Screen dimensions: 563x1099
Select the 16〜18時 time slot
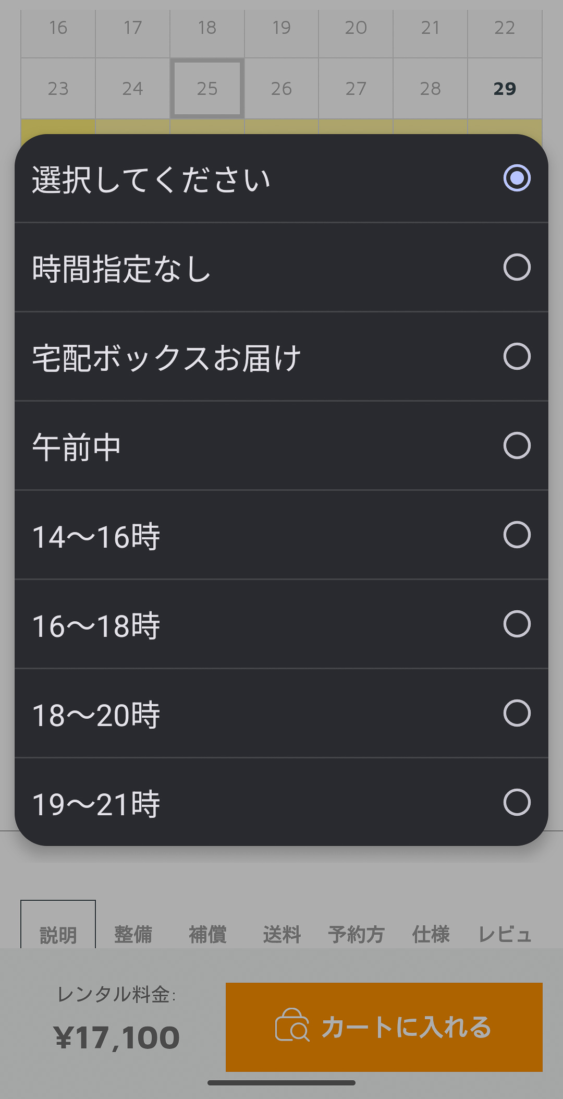pyautogui.click(x=281, y=624)
